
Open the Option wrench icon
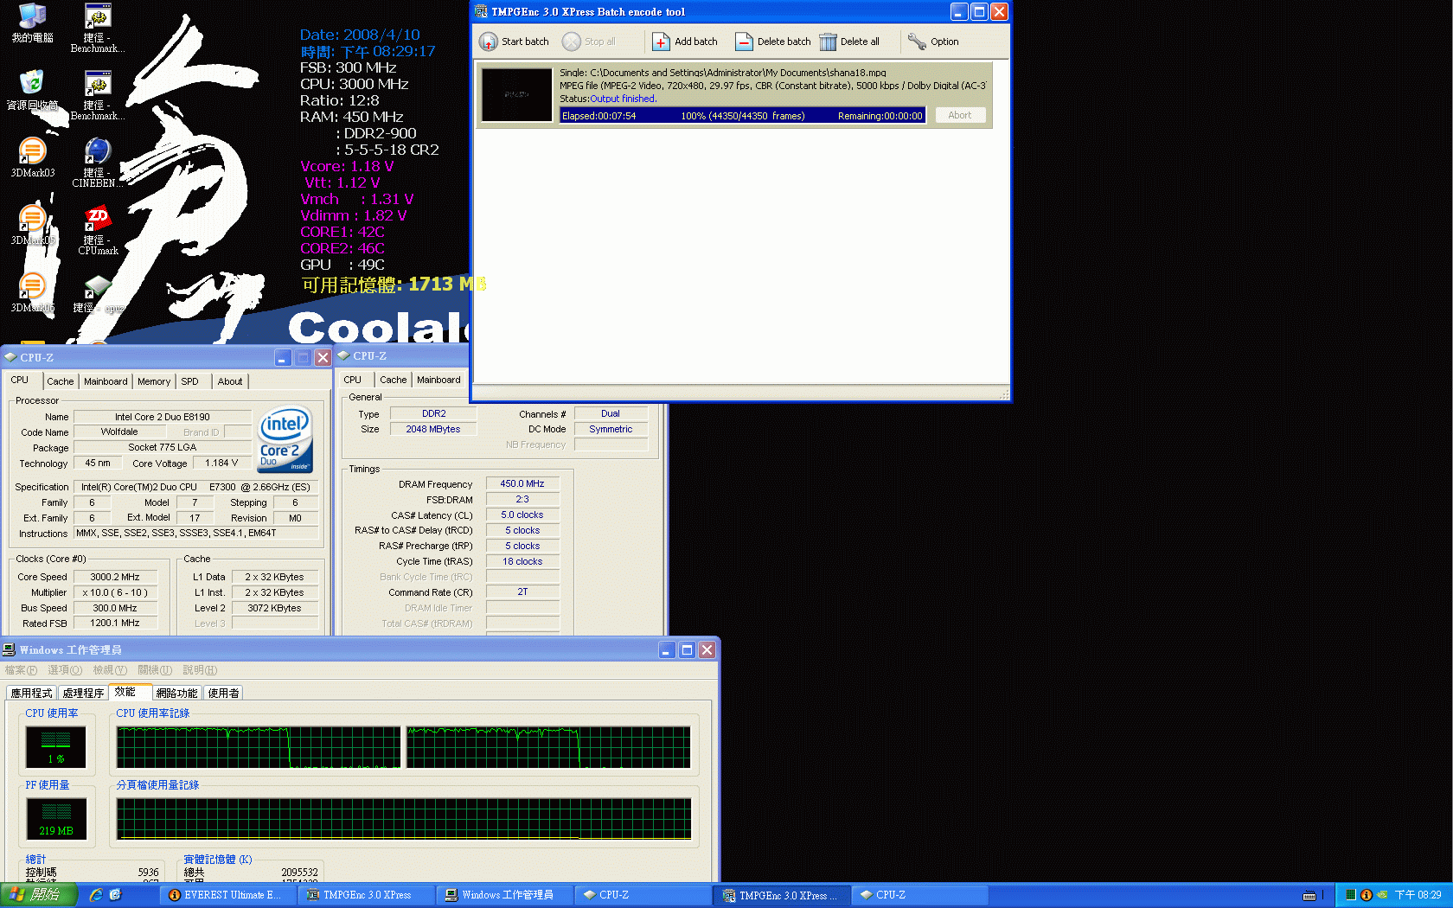pos(917,42)
